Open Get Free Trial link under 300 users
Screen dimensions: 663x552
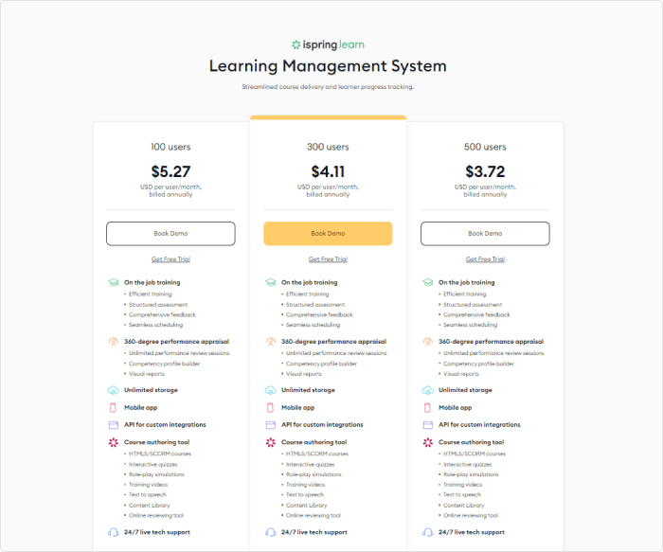coord(328,259)
